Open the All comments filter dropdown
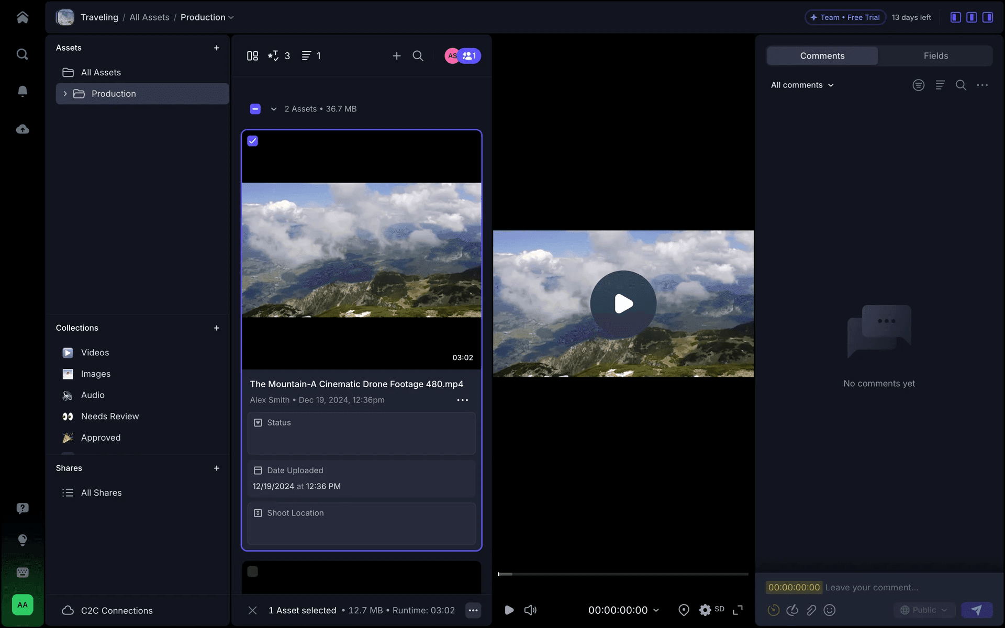 click(x=802, y=85)
